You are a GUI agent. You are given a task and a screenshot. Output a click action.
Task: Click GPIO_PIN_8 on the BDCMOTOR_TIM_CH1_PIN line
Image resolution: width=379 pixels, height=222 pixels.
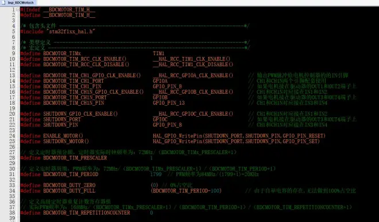[167, 87]
